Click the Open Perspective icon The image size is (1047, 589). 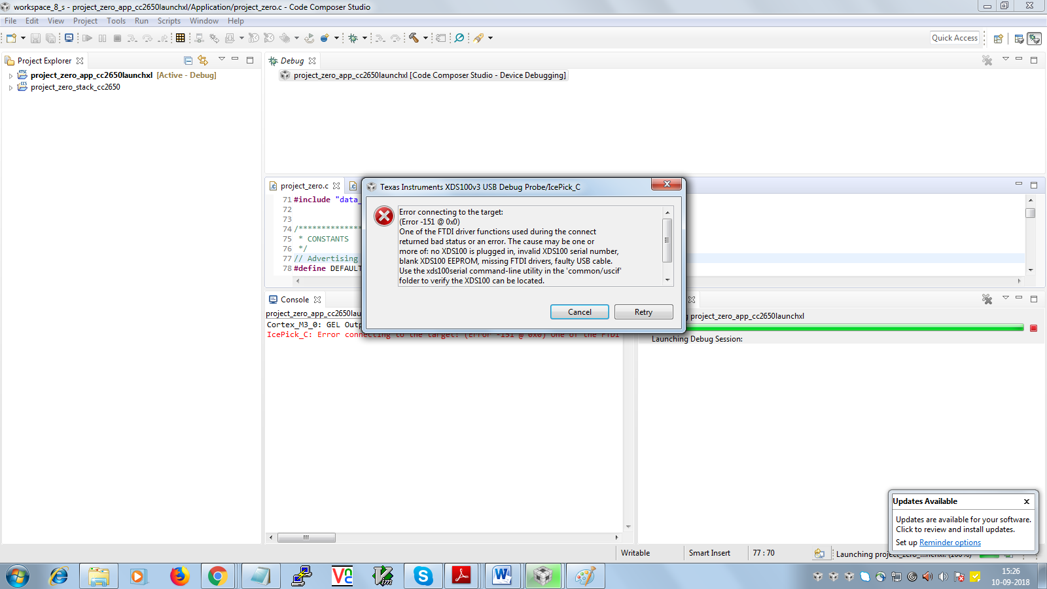click(x=999, y=39)
